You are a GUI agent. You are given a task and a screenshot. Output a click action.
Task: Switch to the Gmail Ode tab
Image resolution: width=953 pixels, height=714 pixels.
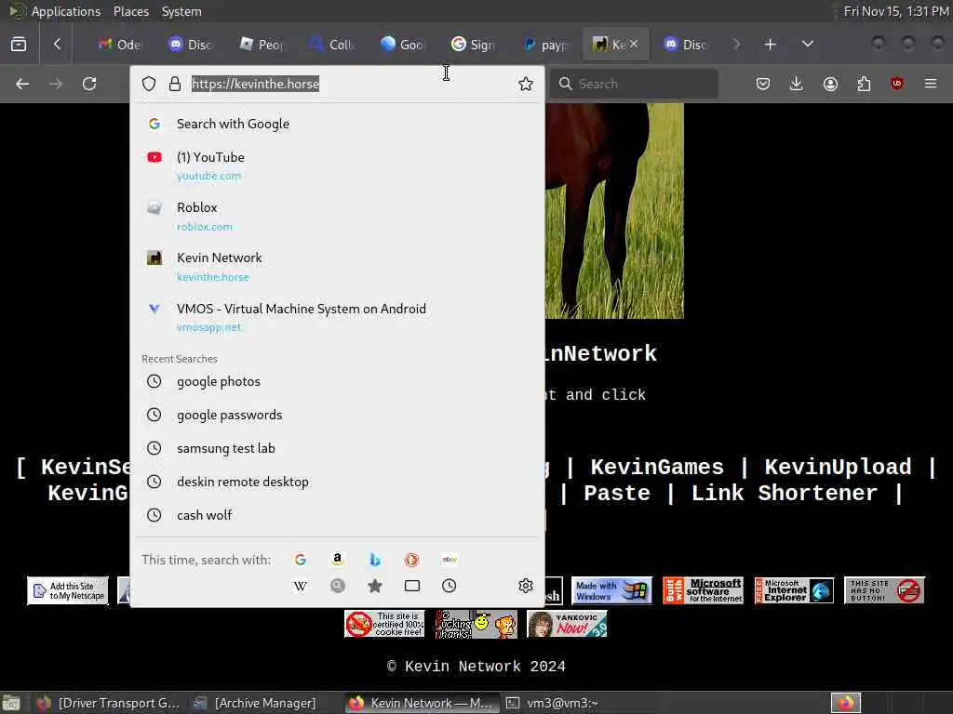pyautogui.click(x=120, y=45)
